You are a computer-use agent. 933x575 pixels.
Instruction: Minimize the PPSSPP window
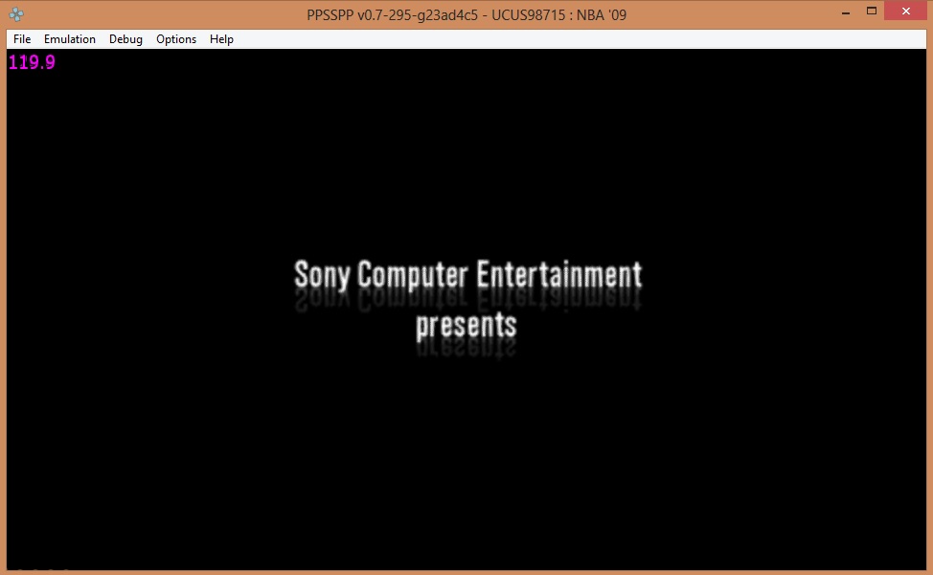pyautogui.click(x=844, y=11)
